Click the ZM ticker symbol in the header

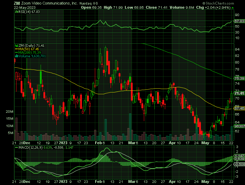pos(17,3)
